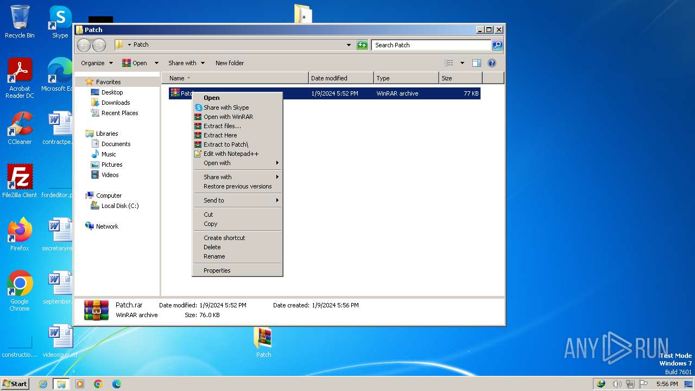Image resolution: width=695 pixels, height=391 pixels.
Task: Click the Open toolbar button
Action: pyautogui.click(x=135, y=63)
